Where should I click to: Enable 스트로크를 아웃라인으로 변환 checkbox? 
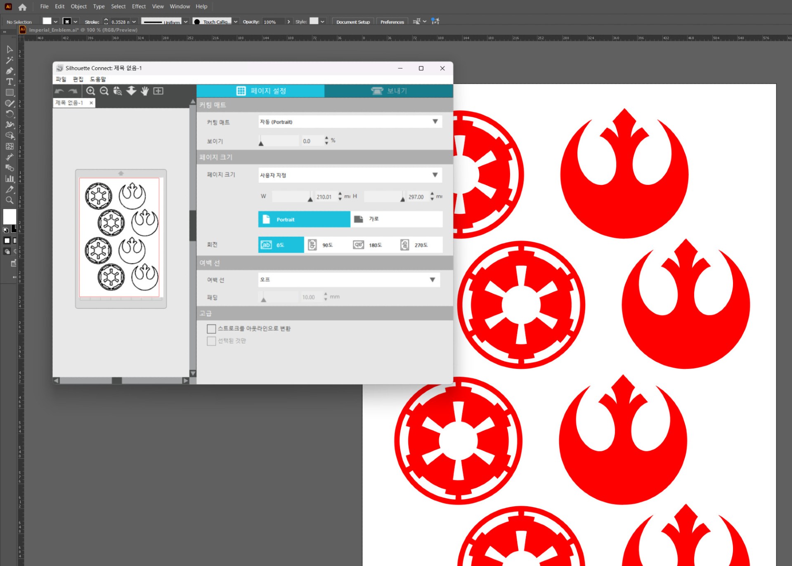click(211, 329)
